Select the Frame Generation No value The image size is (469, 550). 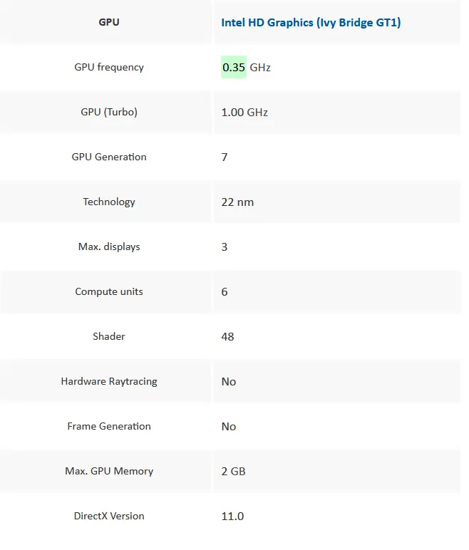coord(229,427)
